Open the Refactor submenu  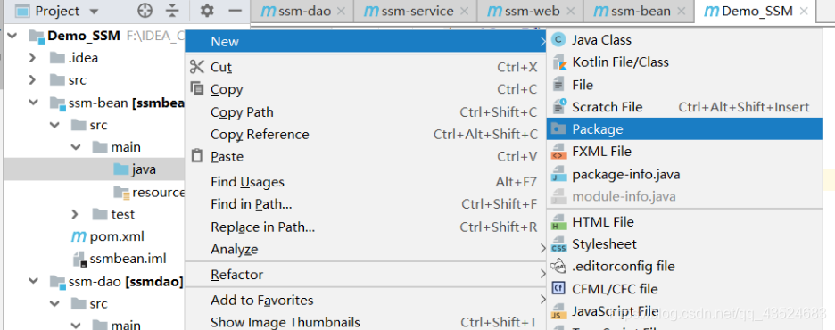(x=366, y=275)
